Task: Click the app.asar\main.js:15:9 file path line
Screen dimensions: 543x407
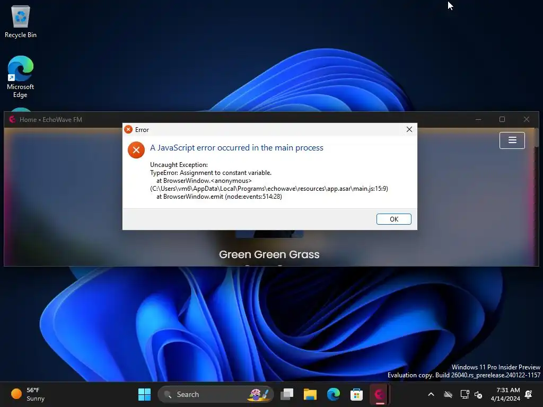Action: tap(269, 189)
